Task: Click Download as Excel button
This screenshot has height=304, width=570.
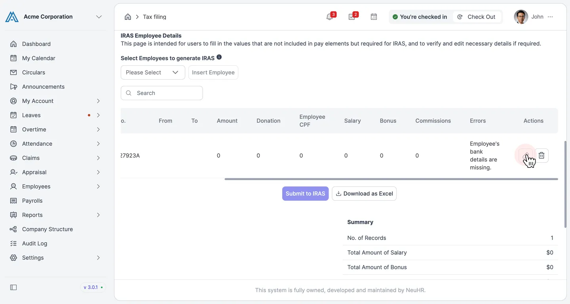Action: click(x=364, y=194)
